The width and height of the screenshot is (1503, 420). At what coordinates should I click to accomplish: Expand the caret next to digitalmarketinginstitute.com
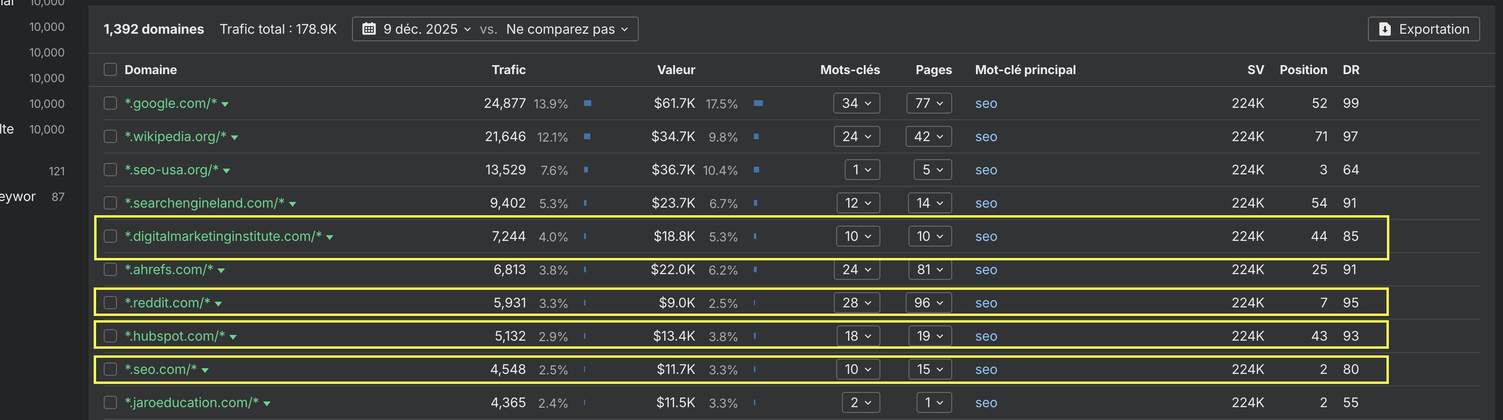pyautogui.click(x=330, y=237)
